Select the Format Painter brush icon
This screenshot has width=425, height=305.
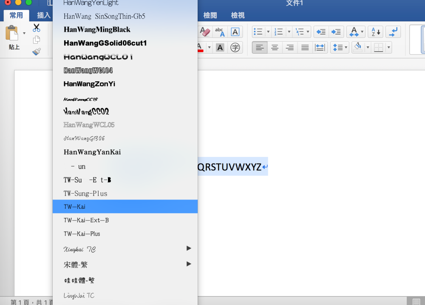pyautogui.click(x=36, y=51)
